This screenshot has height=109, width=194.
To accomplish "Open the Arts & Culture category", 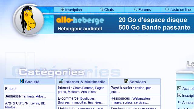I will 16,103.
